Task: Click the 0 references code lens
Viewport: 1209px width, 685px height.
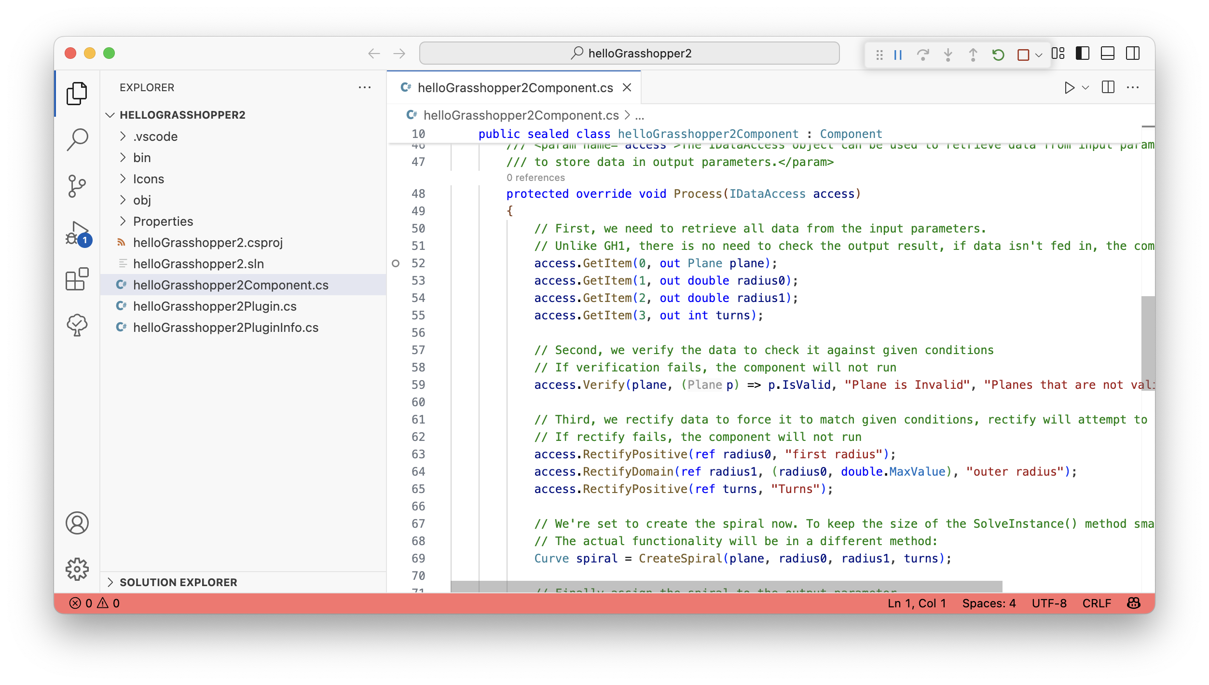Action: pyautogui.click(x=536, y=178)
